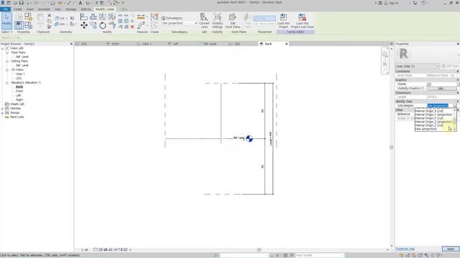Image resolution: width=460 pixels, height=258 pixels.
Task: Click the Edit Type button
Action: 450,66
